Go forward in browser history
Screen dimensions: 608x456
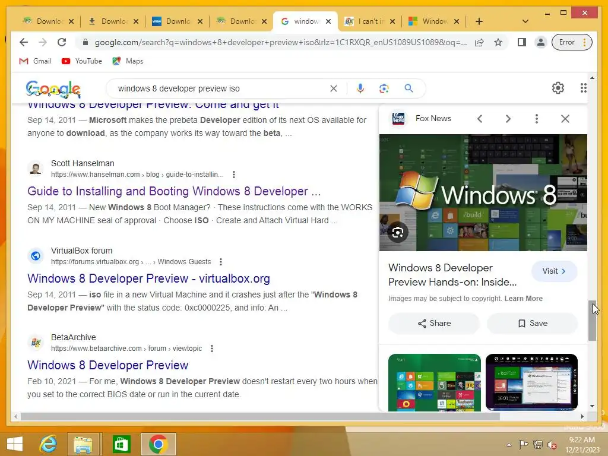point(43,42)
